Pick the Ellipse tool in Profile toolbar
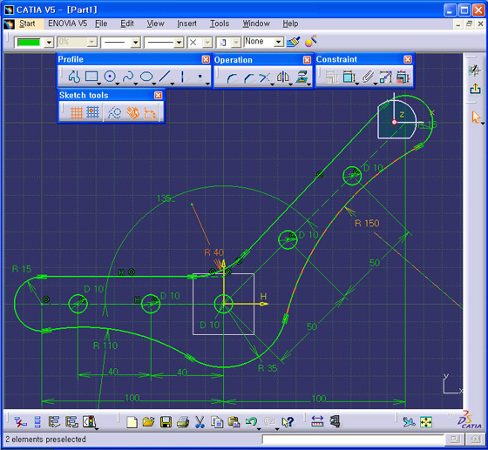Viewport: 488px width, 450px height. [146, 77]
